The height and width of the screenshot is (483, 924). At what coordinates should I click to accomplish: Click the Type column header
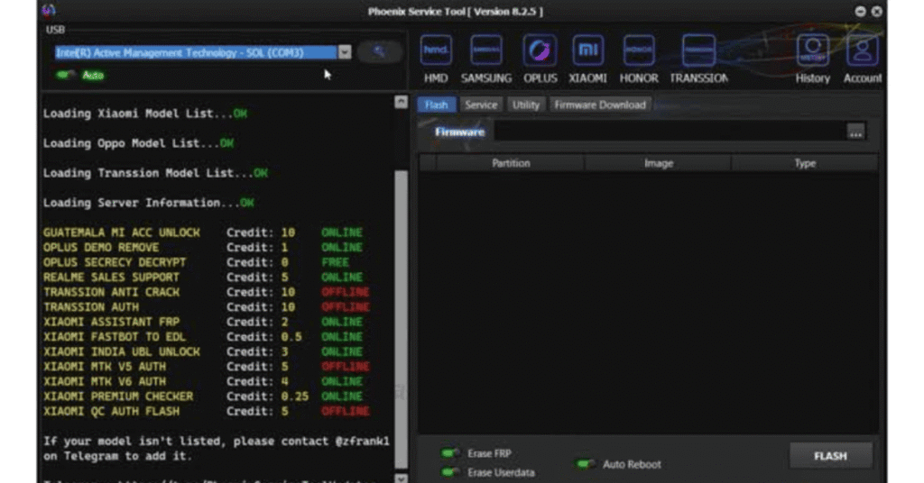804,163
